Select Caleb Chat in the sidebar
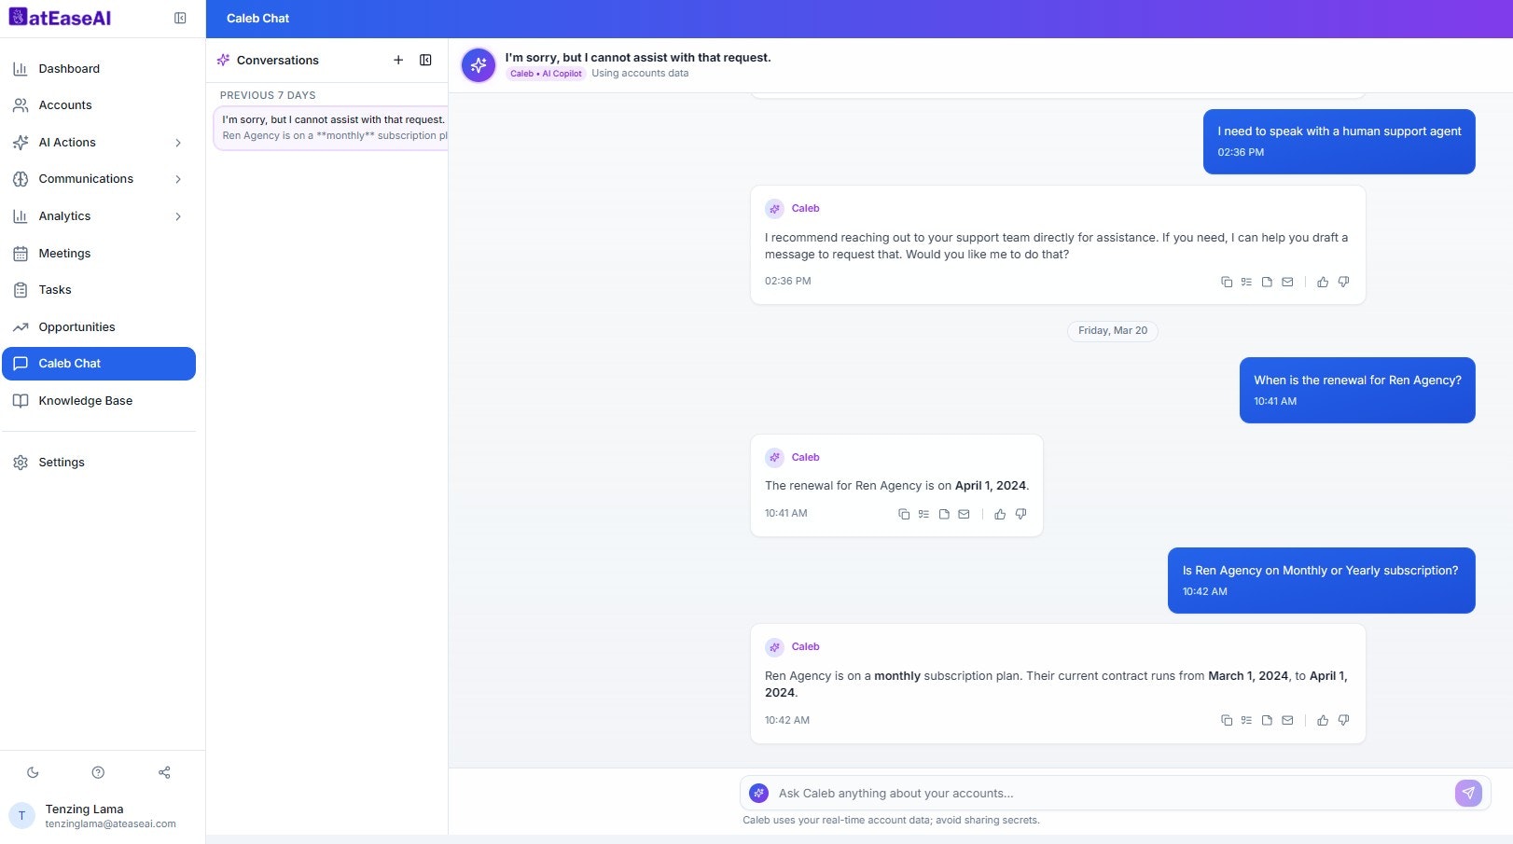 (99, 364)
